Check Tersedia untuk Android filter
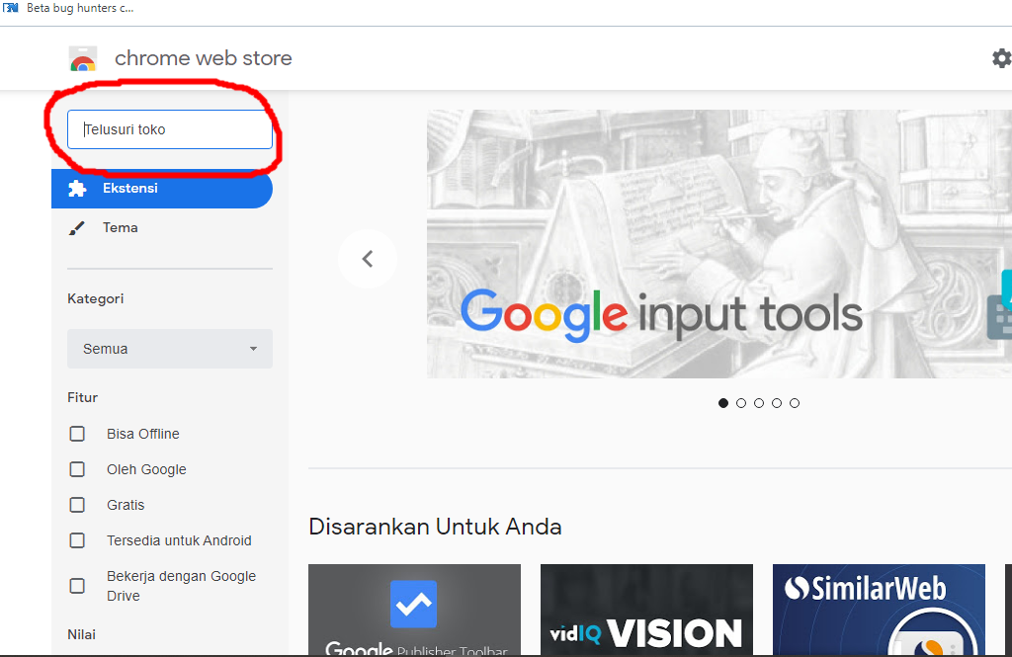The height and width of the screenshot is (657, 1012). 77,540
